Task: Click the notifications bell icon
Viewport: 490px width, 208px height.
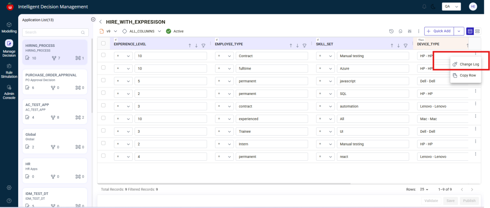Action: (x=424, y=7)
